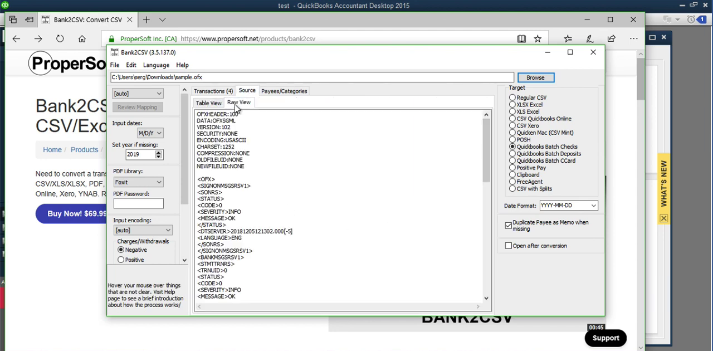Share this page icon
This screenshot has height=351, width=713.
(x=612, y=39)
